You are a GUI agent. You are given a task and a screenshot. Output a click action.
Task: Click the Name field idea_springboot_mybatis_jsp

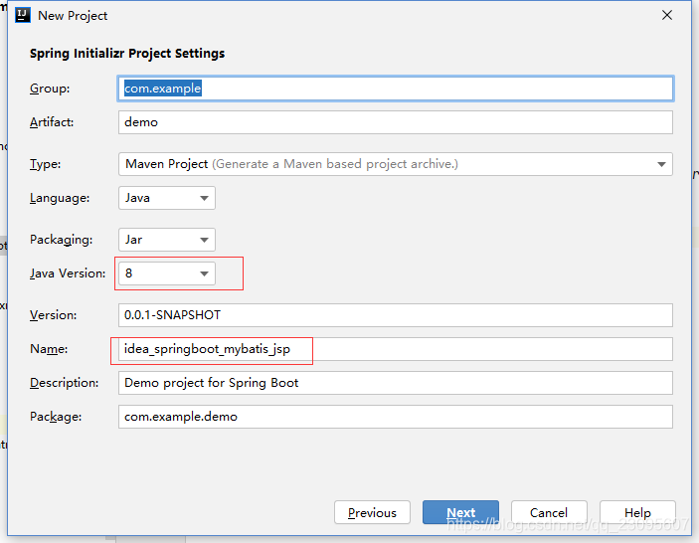396,349
